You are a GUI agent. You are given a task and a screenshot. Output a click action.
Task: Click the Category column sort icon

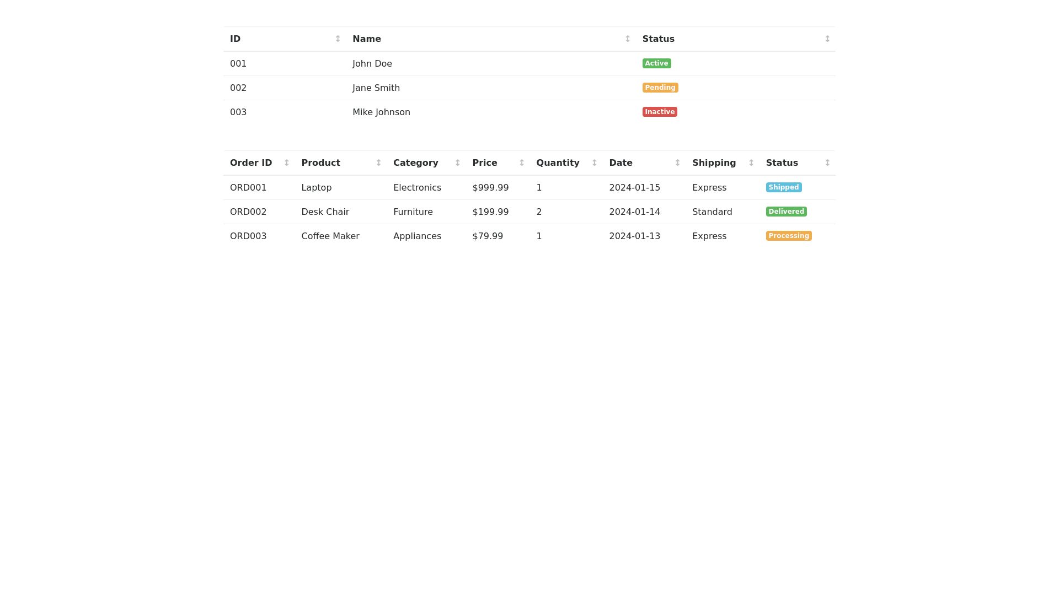(x=457, y=163)
